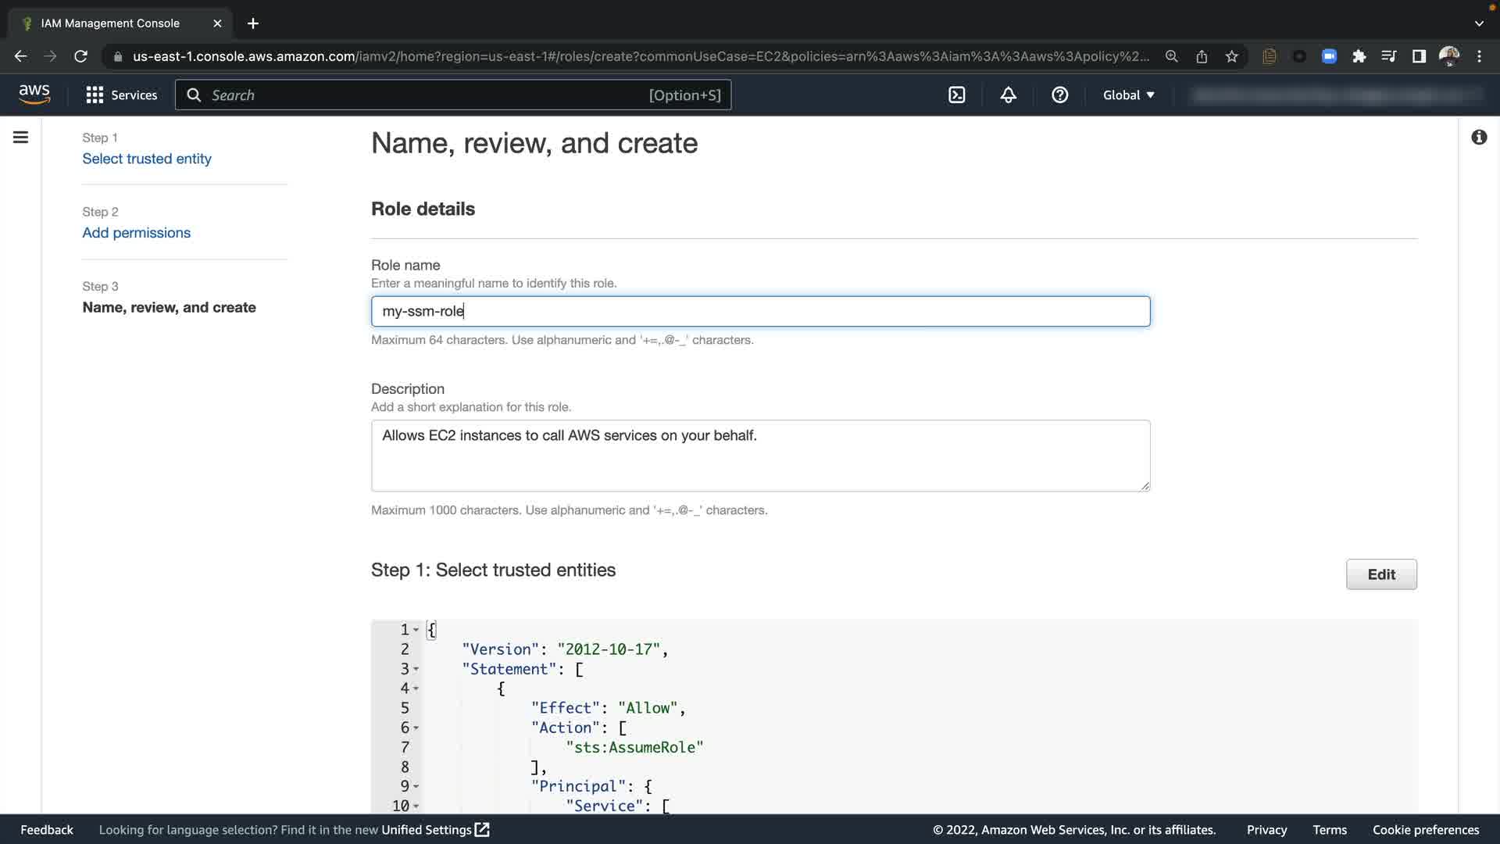Click the Role name input field
The width and height of the screenshot is (1500, 844).
pyautogui.click(x=759, y=311)
